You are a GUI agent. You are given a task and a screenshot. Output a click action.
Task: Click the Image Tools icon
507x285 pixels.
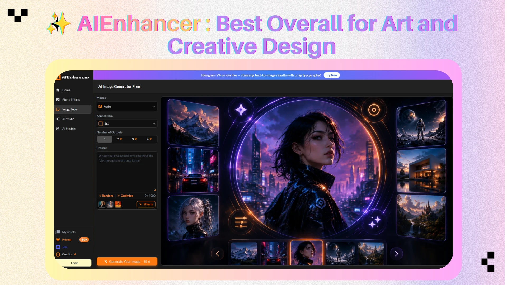tap(58, 109)
